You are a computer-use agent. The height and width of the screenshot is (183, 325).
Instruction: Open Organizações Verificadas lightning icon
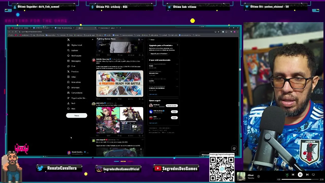(68, 98)
